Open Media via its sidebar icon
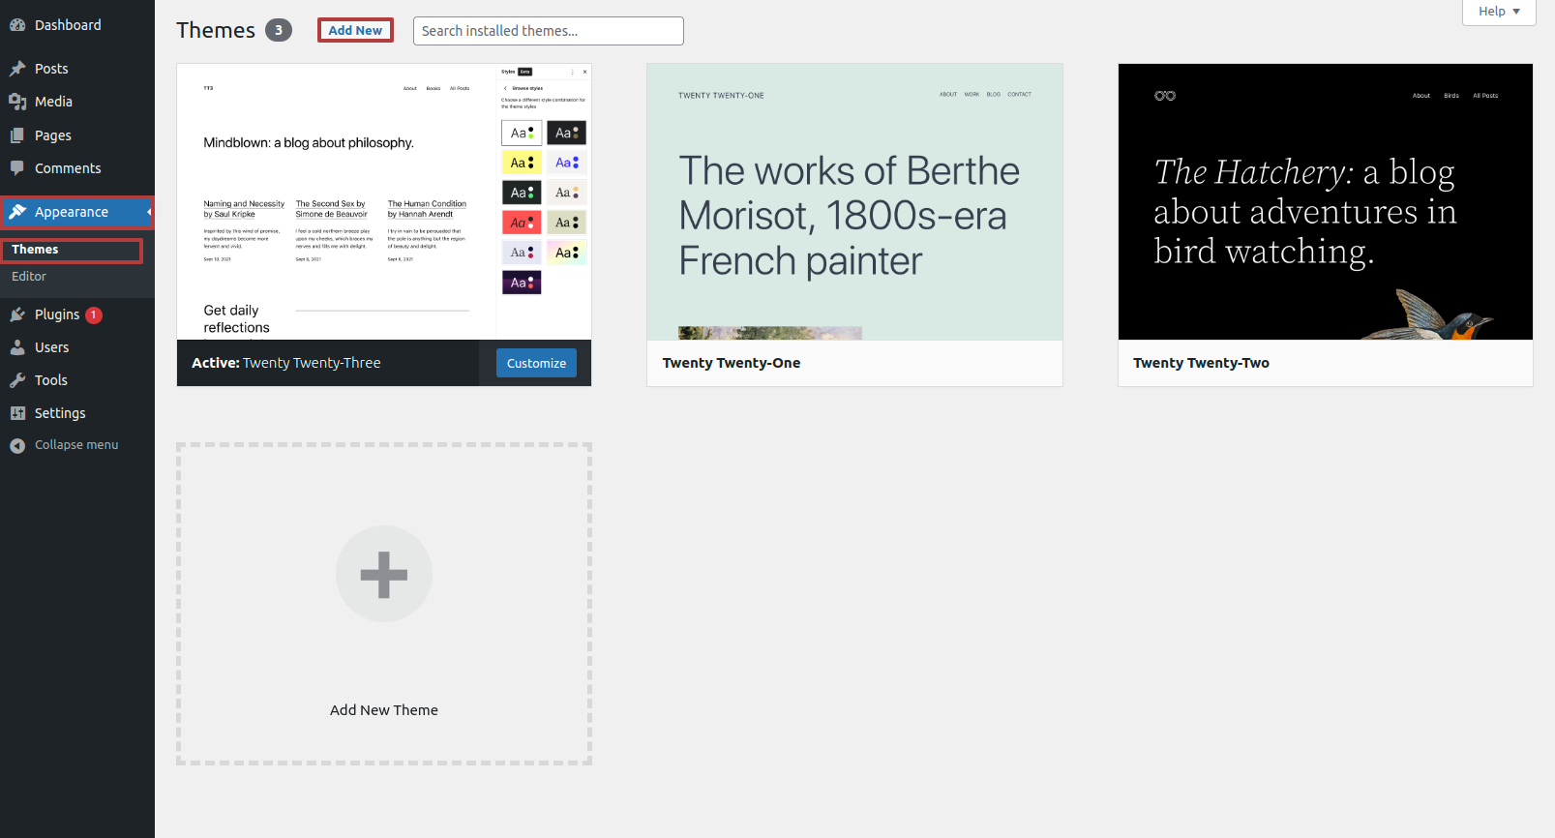 [x=17, y=102]
